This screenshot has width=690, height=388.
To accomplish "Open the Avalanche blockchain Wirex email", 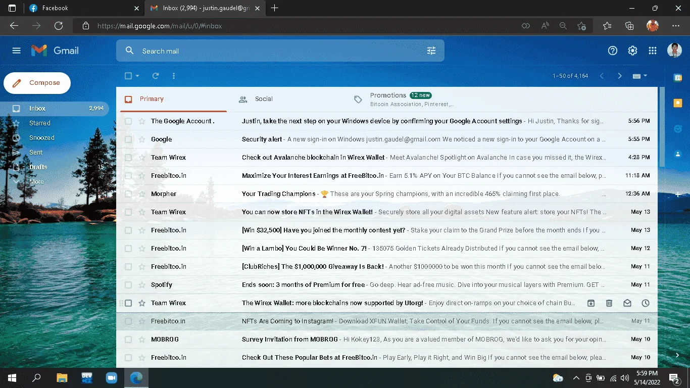I will pos(387,158).
